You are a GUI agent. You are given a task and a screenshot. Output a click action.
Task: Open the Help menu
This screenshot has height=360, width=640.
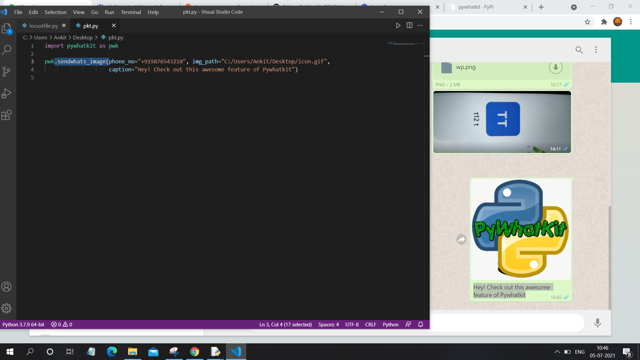(x=153, y=12)
